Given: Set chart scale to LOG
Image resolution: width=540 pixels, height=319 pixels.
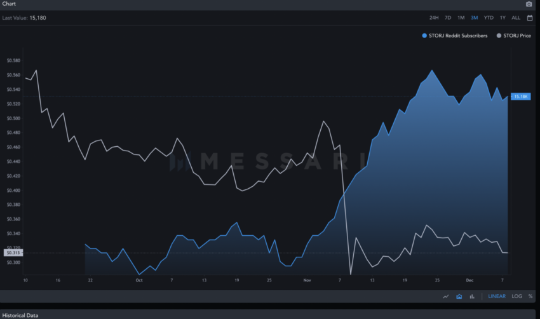Looking at the screenshot, I should tap(516, 296).
